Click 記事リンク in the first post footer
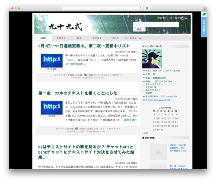 (94, 75)
